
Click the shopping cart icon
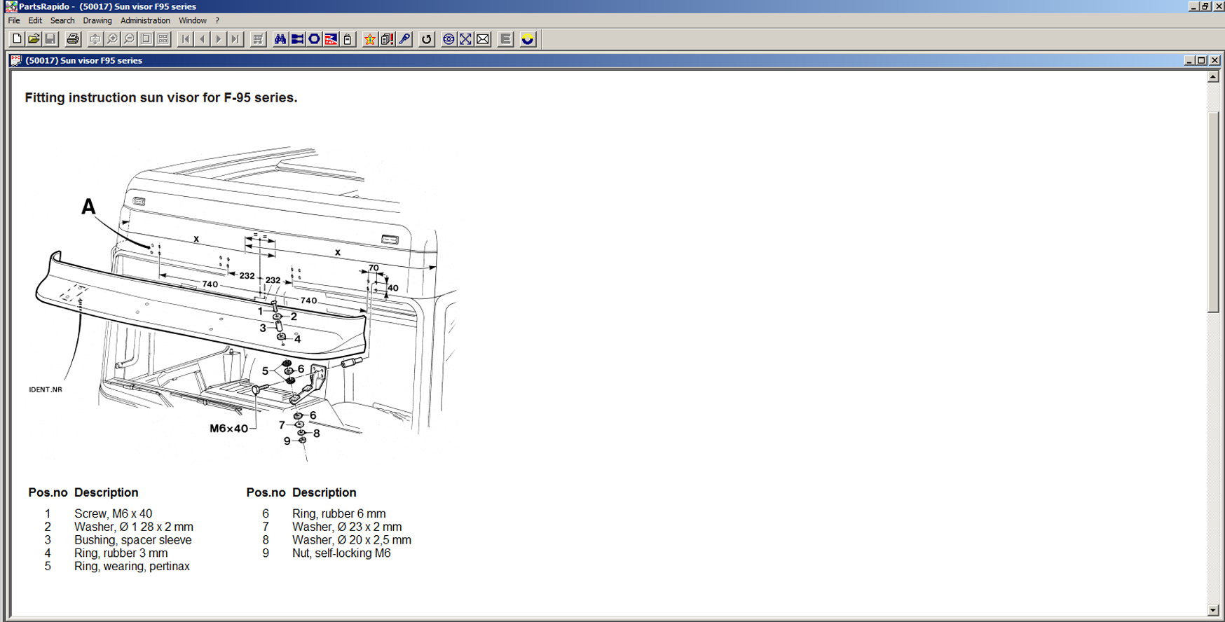258,39
